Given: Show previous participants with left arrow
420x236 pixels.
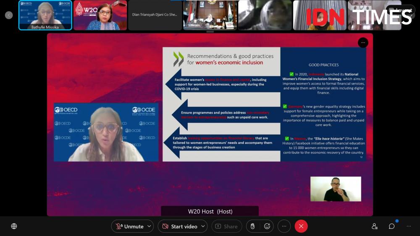Looking at the screenshot, I should (9, 15).
